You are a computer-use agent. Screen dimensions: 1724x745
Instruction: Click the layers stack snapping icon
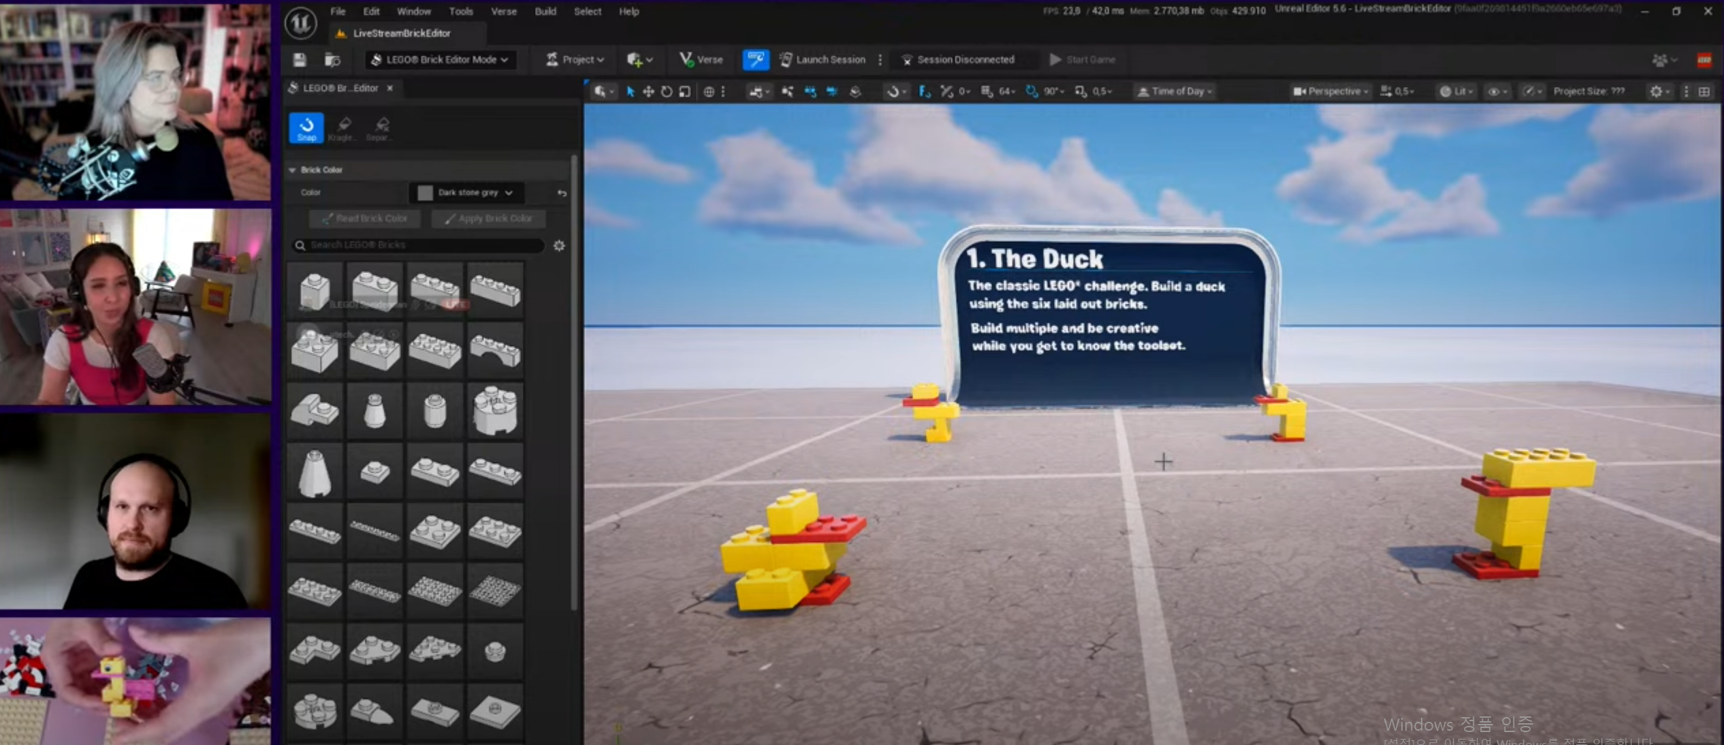(x=856, y=91)
